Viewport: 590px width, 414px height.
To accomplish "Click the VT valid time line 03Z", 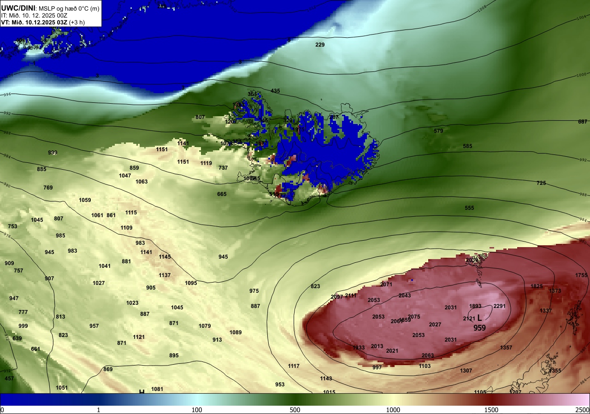I will [x=42, y=22].
